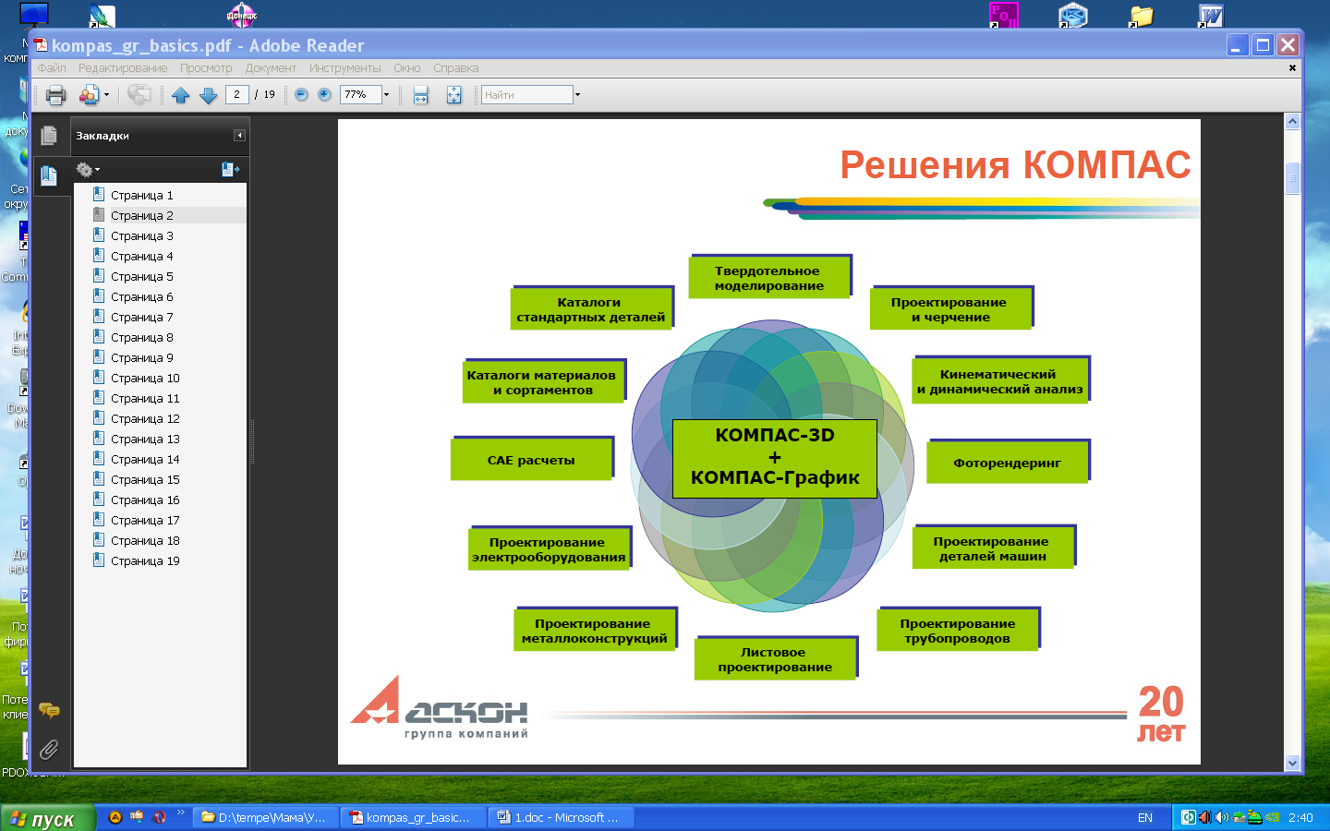Select bookmark Страница 7
Screen dimensions: 1330x831
(x=141, y=317)
